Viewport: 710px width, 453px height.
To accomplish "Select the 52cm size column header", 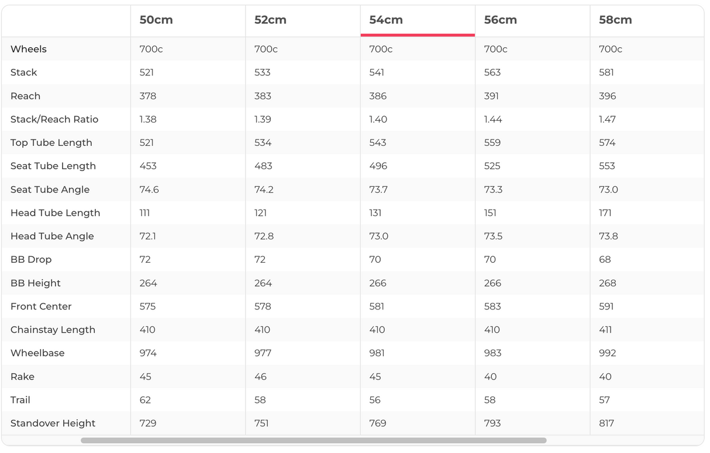I will tap(270, 20).
